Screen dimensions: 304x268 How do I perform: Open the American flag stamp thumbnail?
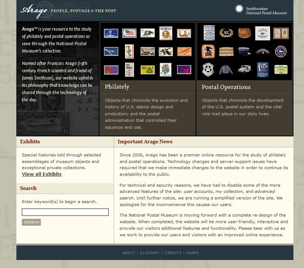coord(129,33)
